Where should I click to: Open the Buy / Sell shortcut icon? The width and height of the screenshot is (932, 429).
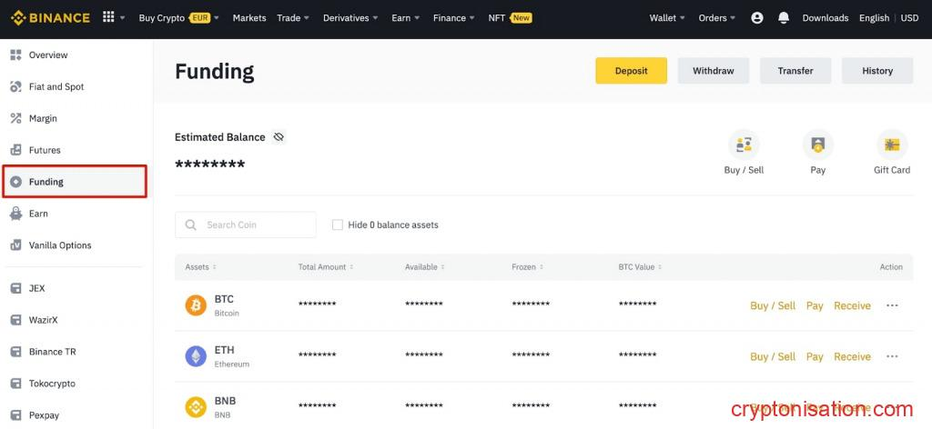click(744, 145)
